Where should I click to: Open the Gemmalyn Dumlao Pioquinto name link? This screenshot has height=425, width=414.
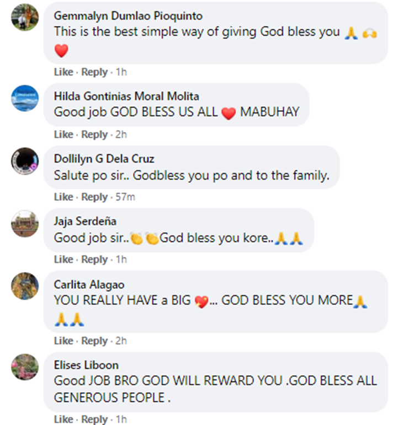[128, 16]
